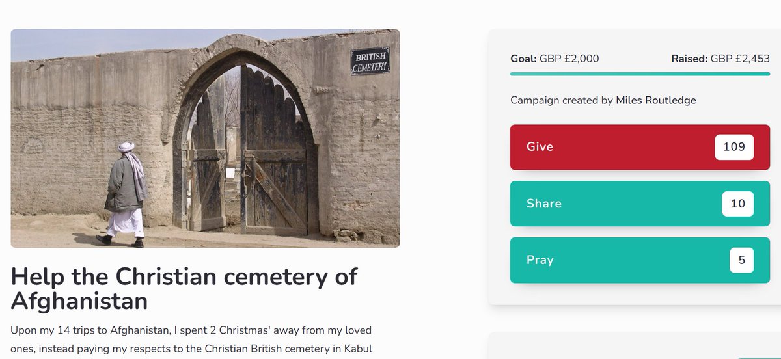Open Miles Routledge's creator profile link

pyautogui.click(x=656, y=100)
